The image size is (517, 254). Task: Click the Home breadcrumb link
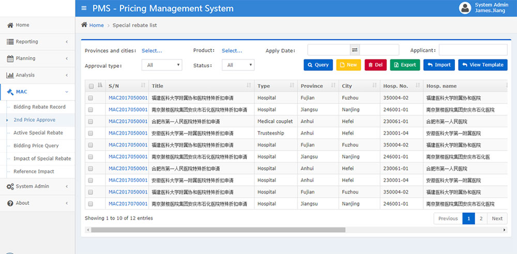coord(96,25)
